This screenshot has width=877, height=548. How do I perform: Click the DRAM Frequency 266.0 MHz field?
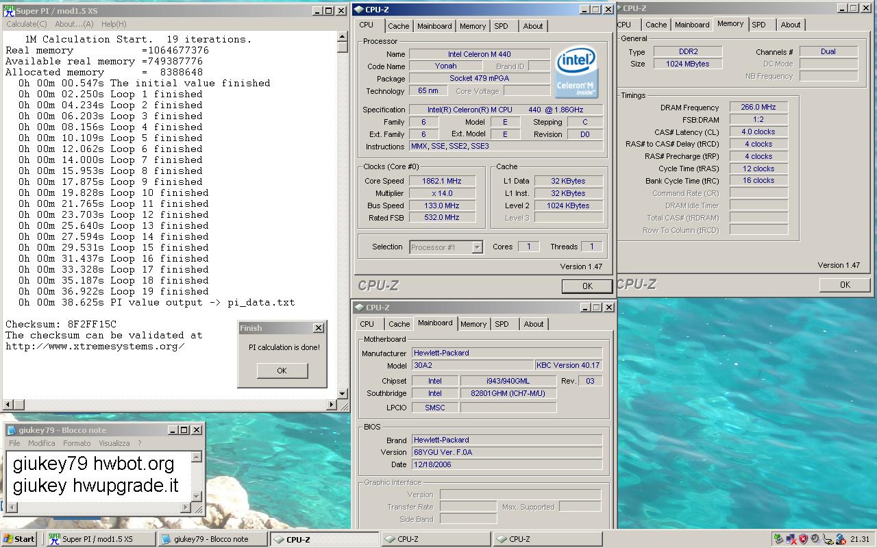tap(758, 108)
